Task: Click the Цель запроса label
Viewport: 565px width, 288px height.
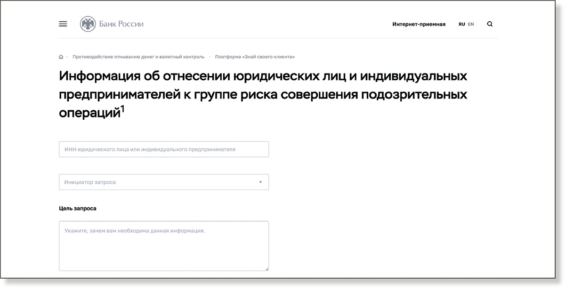Action: (x=78, y=208)
